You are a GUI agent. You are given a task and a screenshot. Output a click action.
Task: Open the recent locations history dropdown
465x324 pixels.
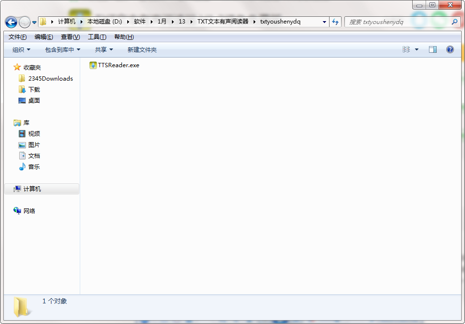pos(35,22)
